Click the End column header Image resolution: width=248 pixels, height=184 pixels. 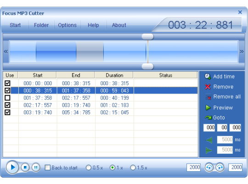click(76, 75)
